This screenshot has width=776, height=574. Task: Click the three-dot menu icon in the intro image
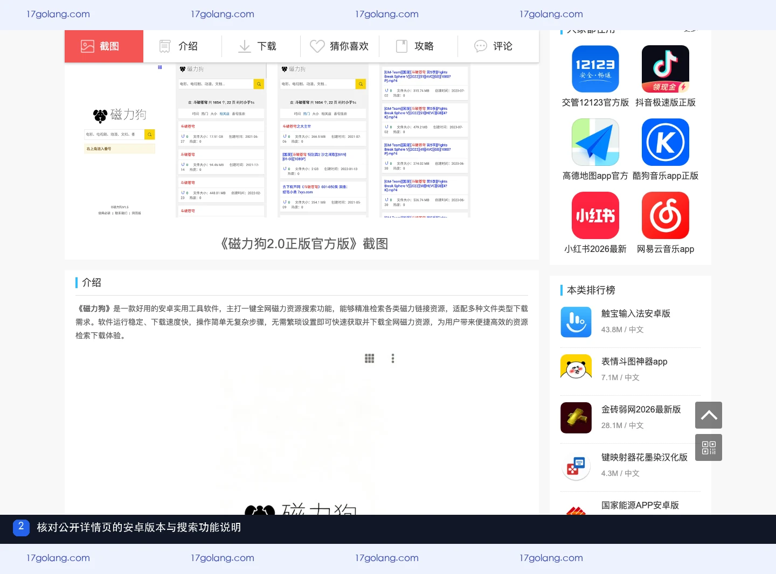pos(393,359)
